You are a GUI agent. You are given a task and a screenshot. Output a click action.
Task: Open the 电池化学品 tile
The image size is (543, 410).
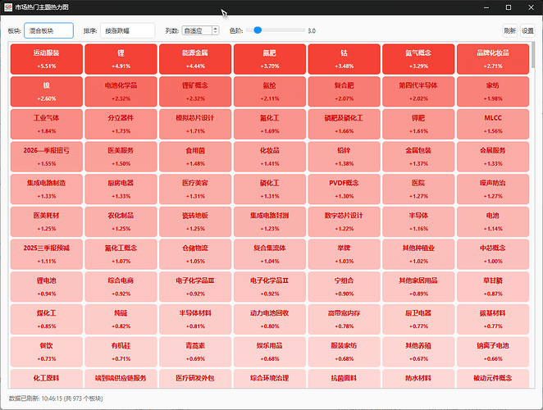(121, 91)
